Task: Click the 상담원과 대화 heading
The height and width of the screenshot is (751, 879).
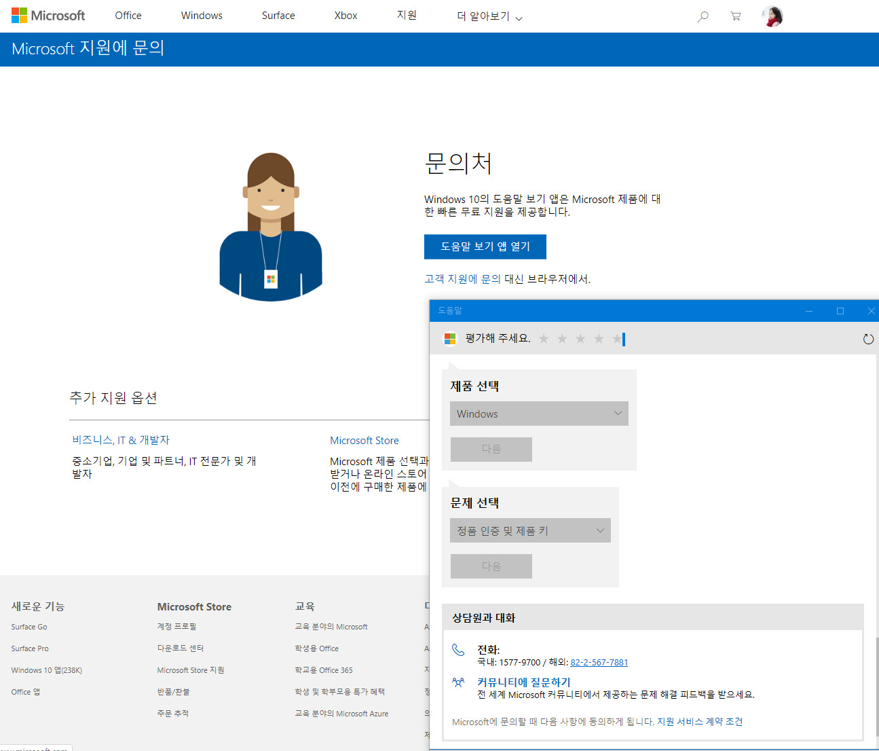Action: click(484, 618)
